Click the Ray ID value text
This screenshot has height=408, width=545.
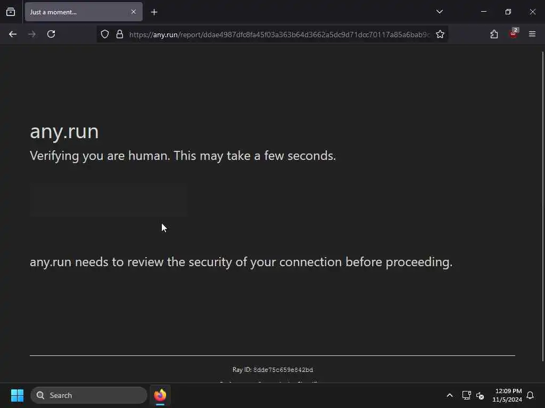pyautogui.click(x=283, y=370)
